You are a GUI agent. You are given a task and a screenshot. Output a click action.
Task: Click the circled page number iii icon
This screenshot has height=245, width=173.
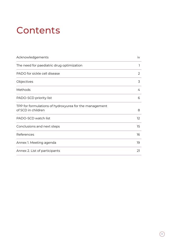pyautogui.click(x=162, y=234)
